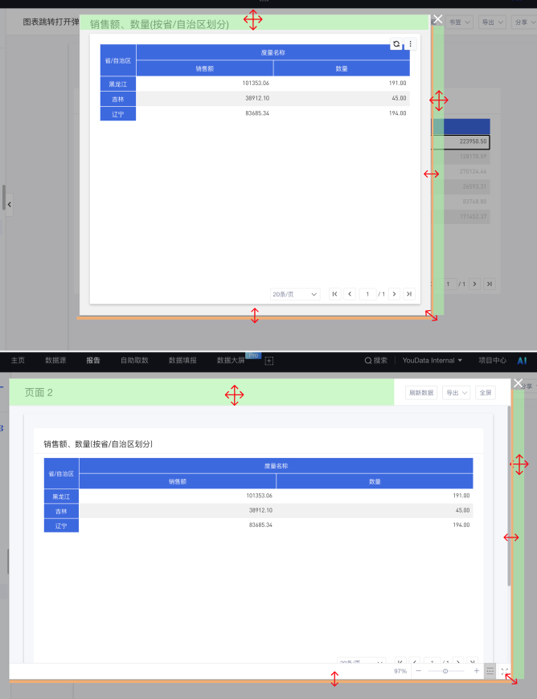This screenshot has height=699, width=537.
Task: Open the YouData Internal project dropdown
Action: point(432,361)
